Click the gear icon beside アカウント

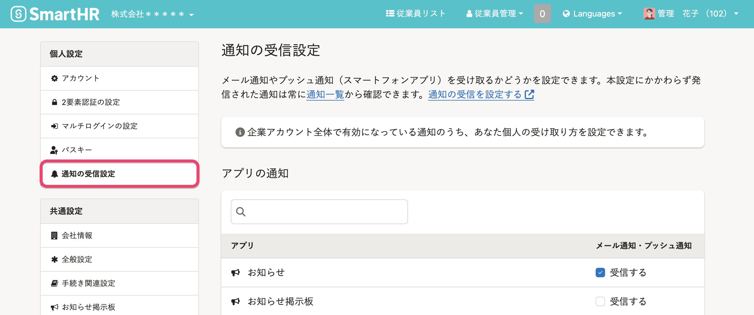(x=54, y=78)
